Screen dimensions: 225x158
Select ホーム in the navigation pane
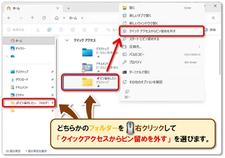point(29,41)
